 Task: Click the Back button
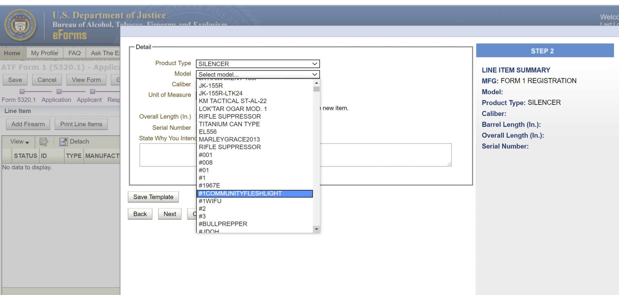click(x=140, y=214)
